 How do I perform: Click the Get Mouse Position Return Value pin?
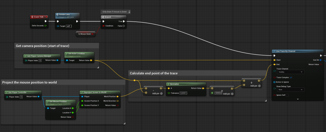point(72,117)
